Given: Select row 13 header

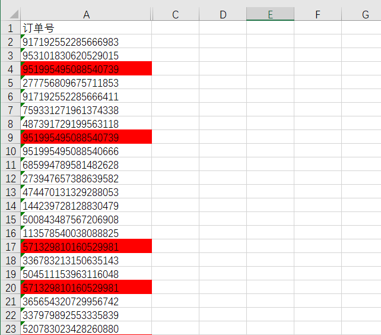Looking at the screenshot, I should [x=11, y=192].
